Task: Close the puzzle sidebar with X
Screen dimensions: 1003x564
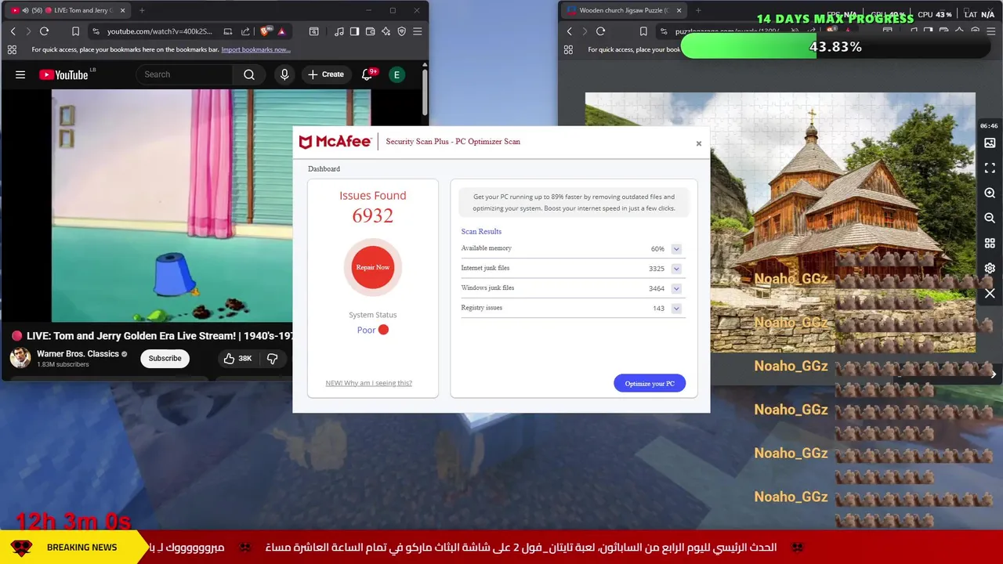Action: (990, 294)
